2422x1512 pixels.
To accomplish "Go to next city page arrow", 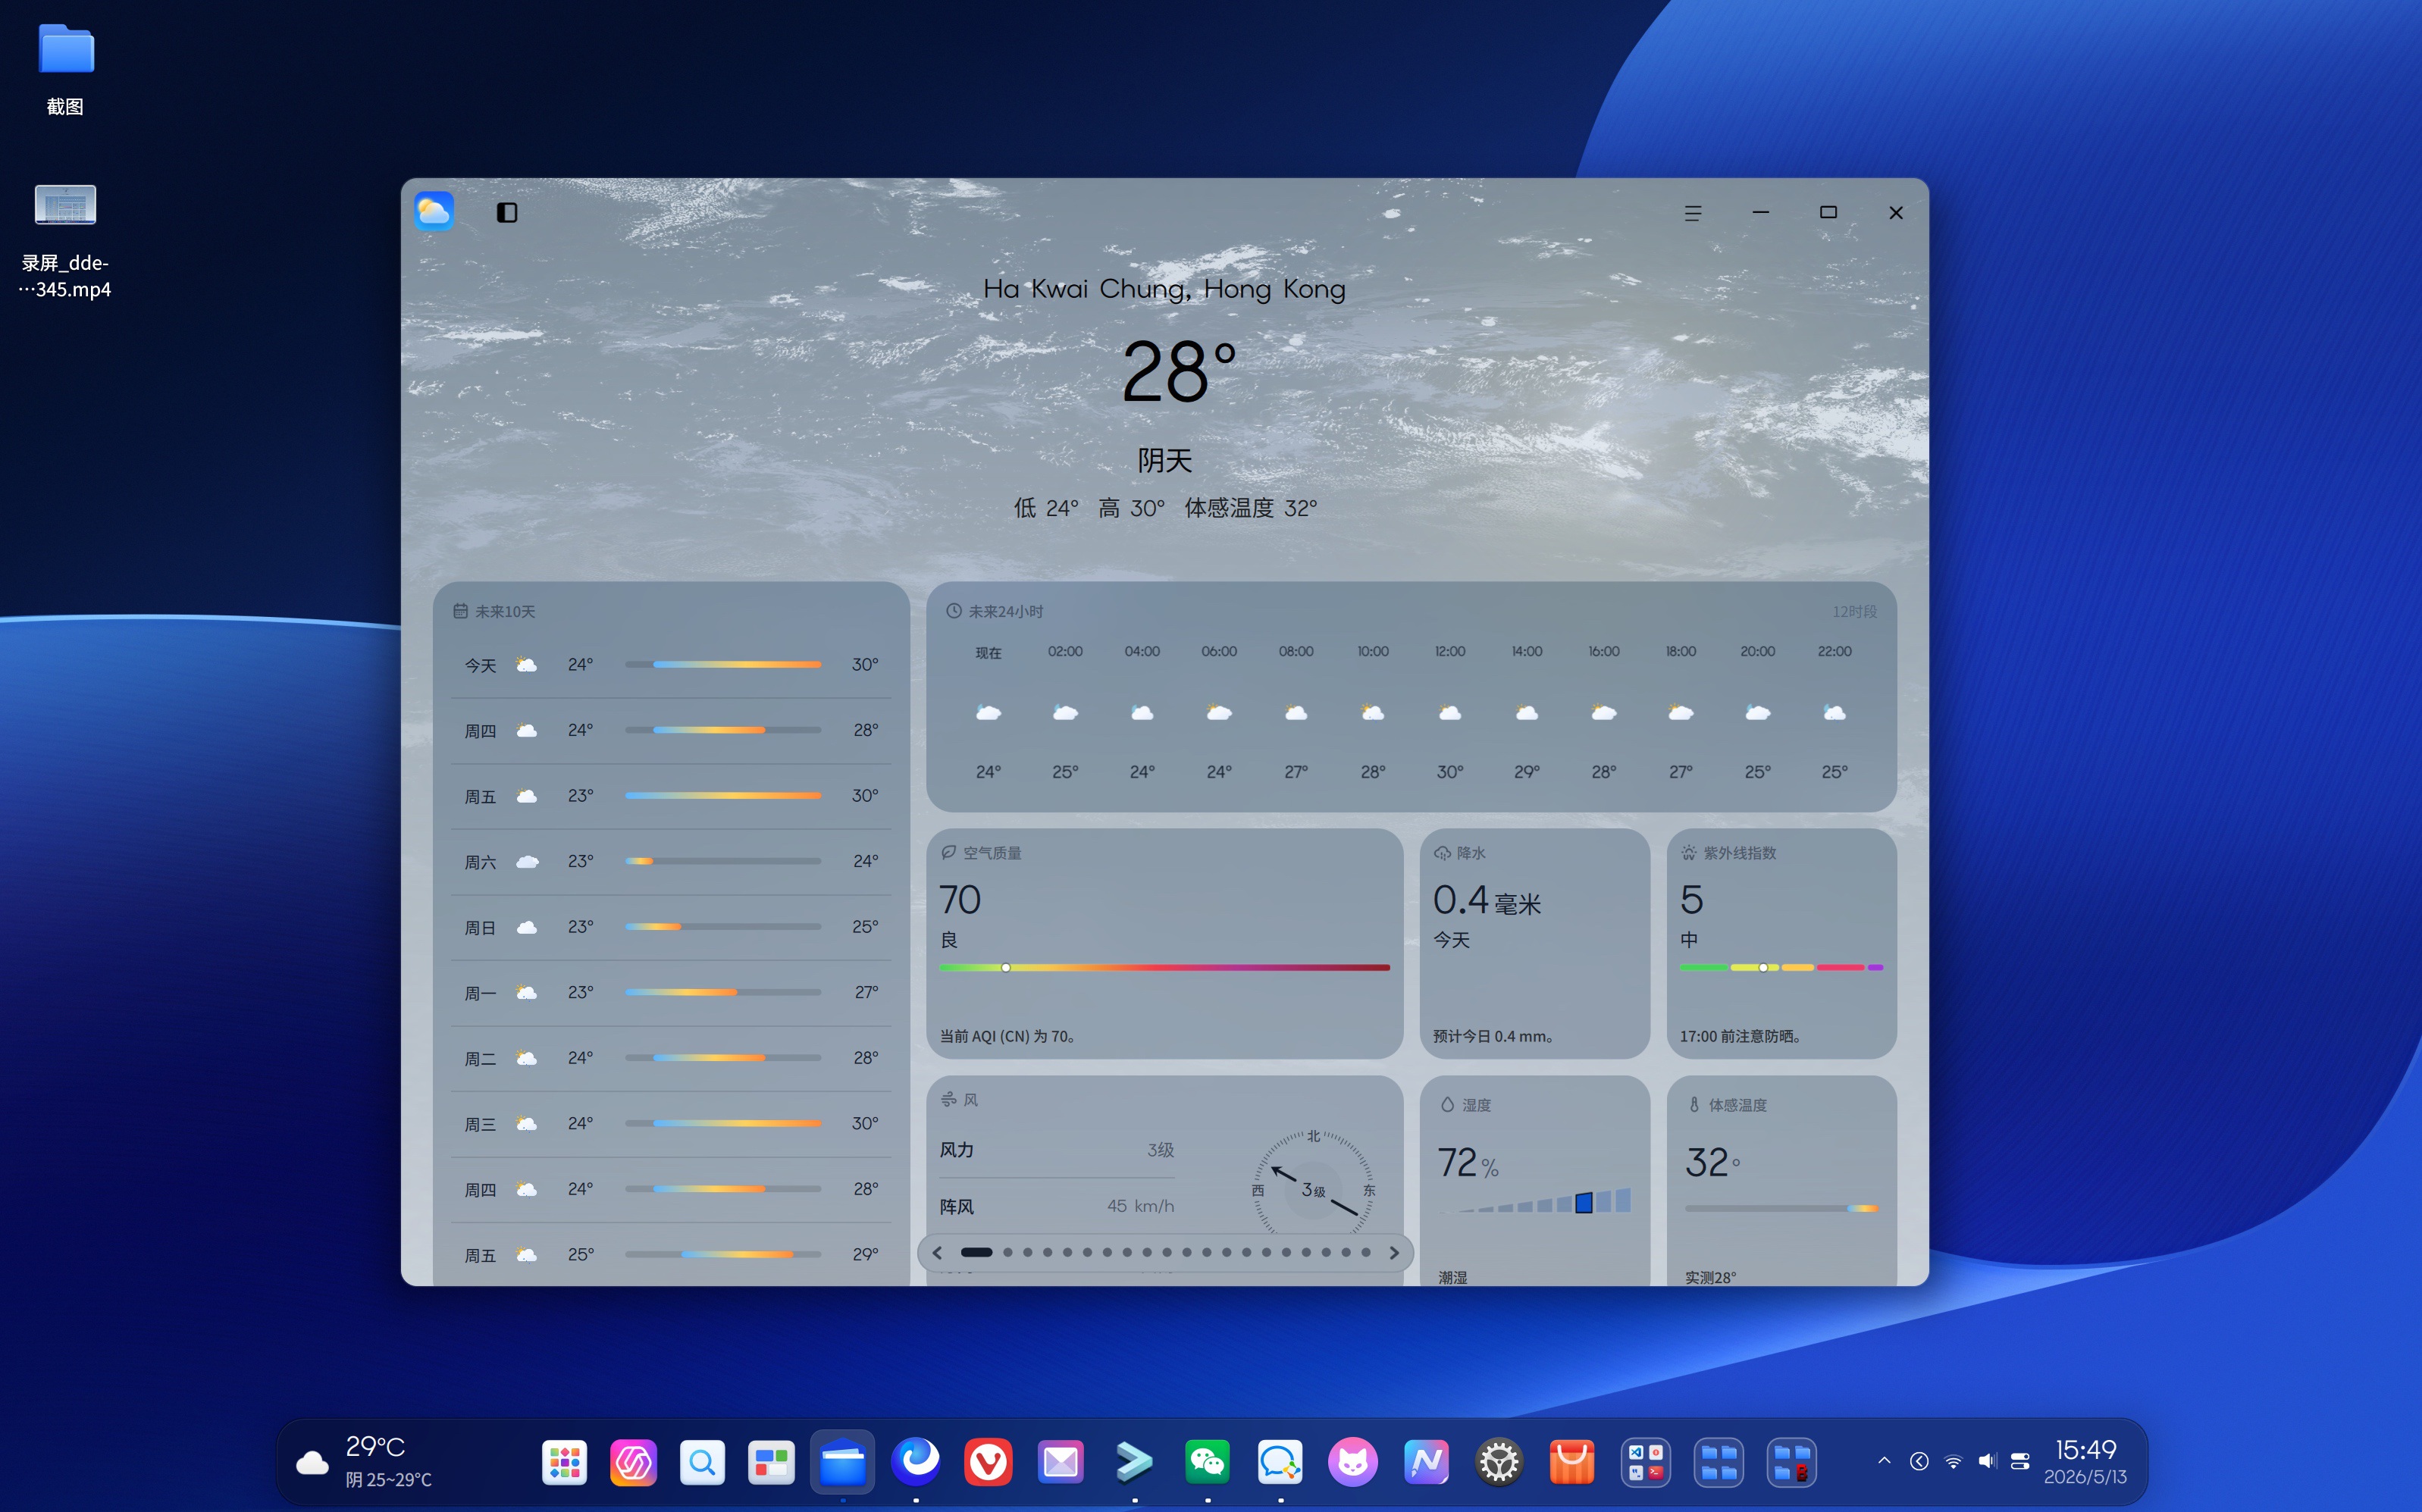I will (x=1394, y=1252).
